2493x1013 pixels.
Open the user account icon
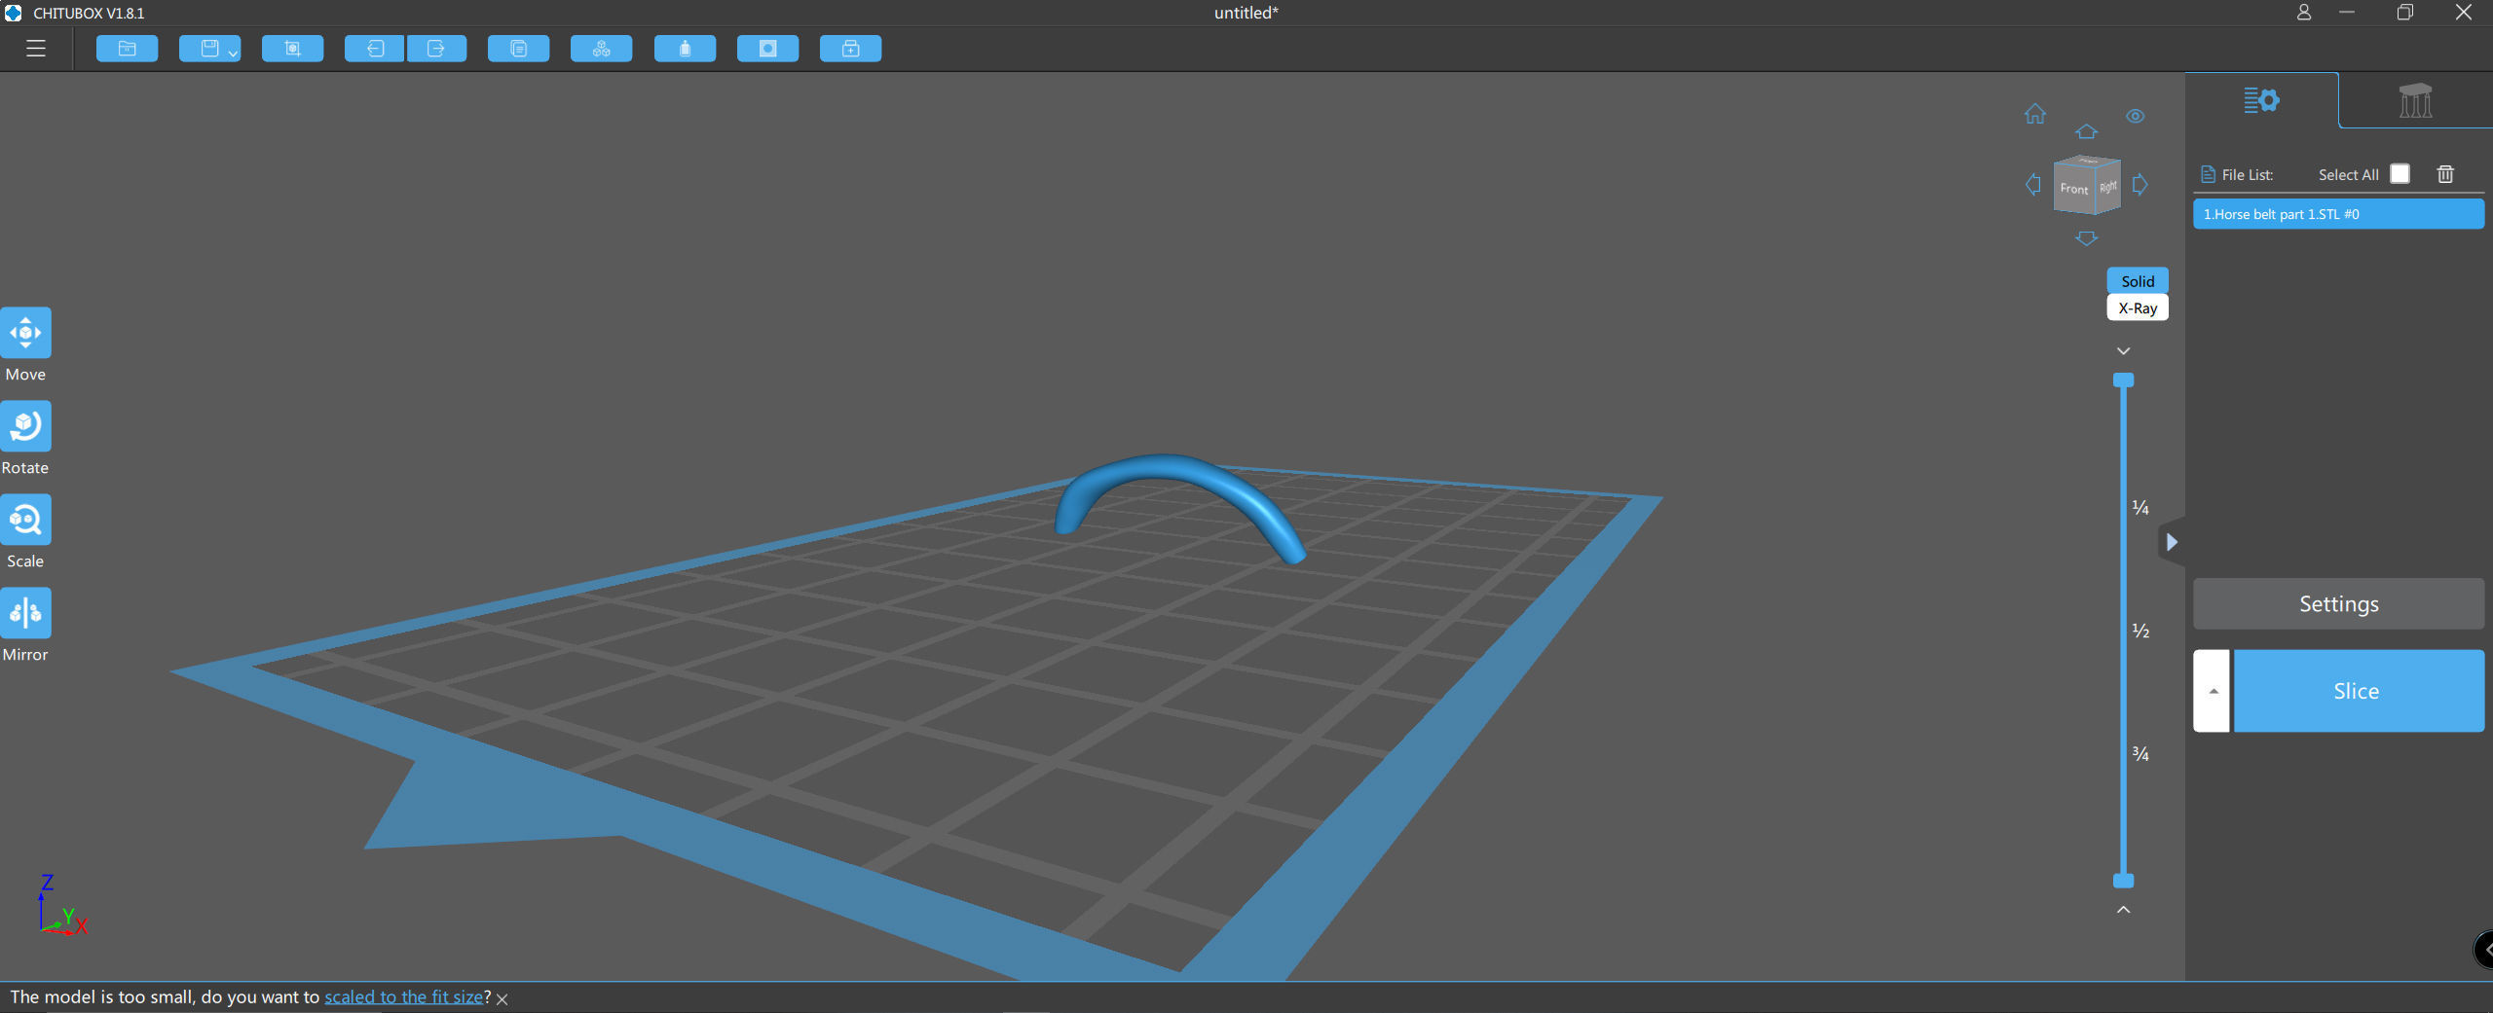[x=2303, y=13]
